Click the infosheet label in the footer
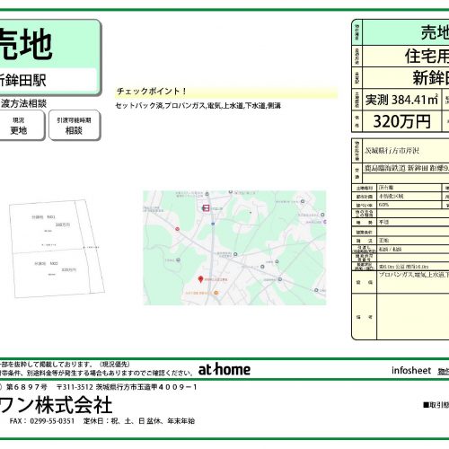 (x=411, y=371)
